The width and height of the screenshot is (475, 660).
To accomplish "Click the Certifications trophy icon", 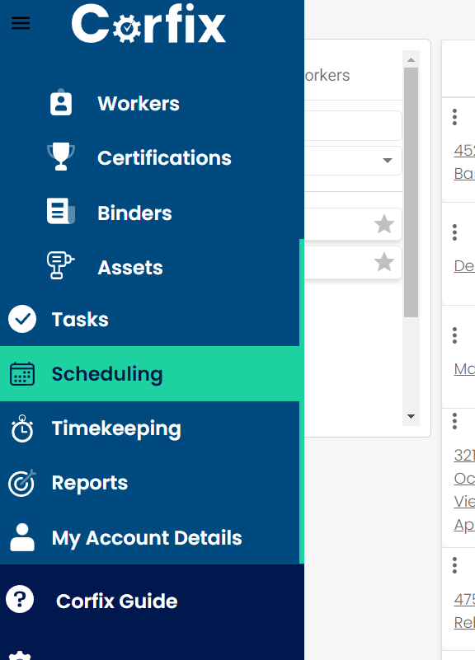I will coord(61,157).
